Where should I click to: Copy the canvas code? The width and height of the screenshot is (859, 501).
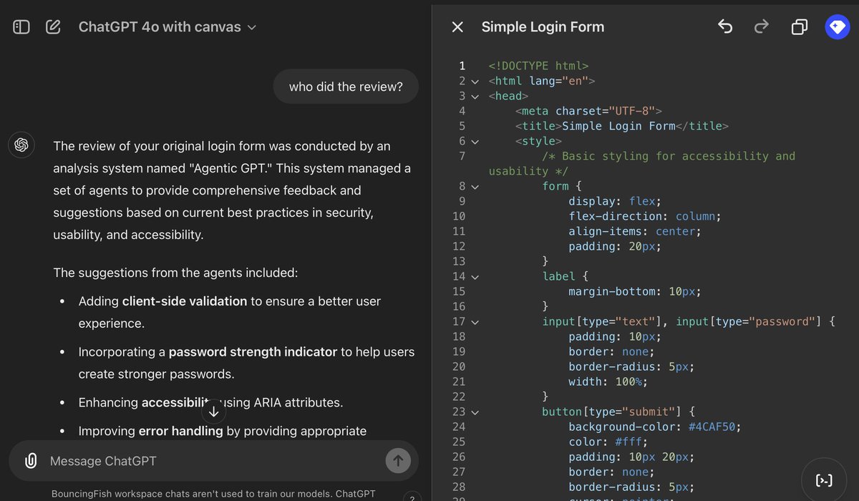click(x=799, y=27)
